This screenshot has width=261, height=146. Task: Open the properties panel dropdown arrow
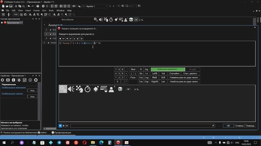(x=33, y=76)
